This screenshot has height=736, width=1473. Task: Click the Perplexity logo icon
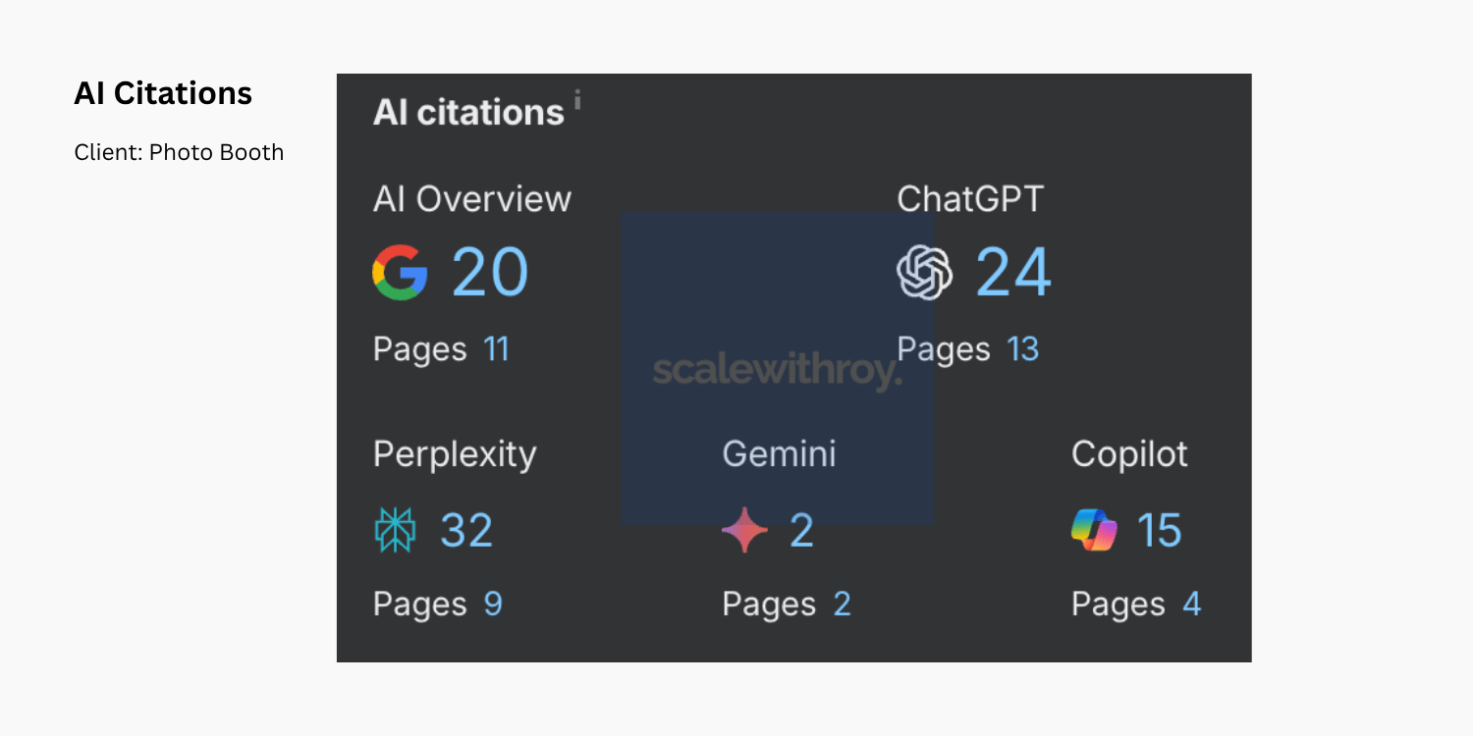click(395, 531)
